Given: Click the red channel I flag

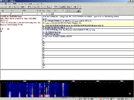Looking at the screenshot, I should [x=27, y=96].
